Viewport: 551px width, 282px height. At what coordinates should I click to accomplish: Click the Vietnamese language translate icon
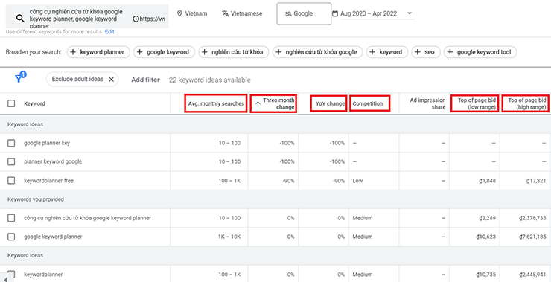[226, 13]
